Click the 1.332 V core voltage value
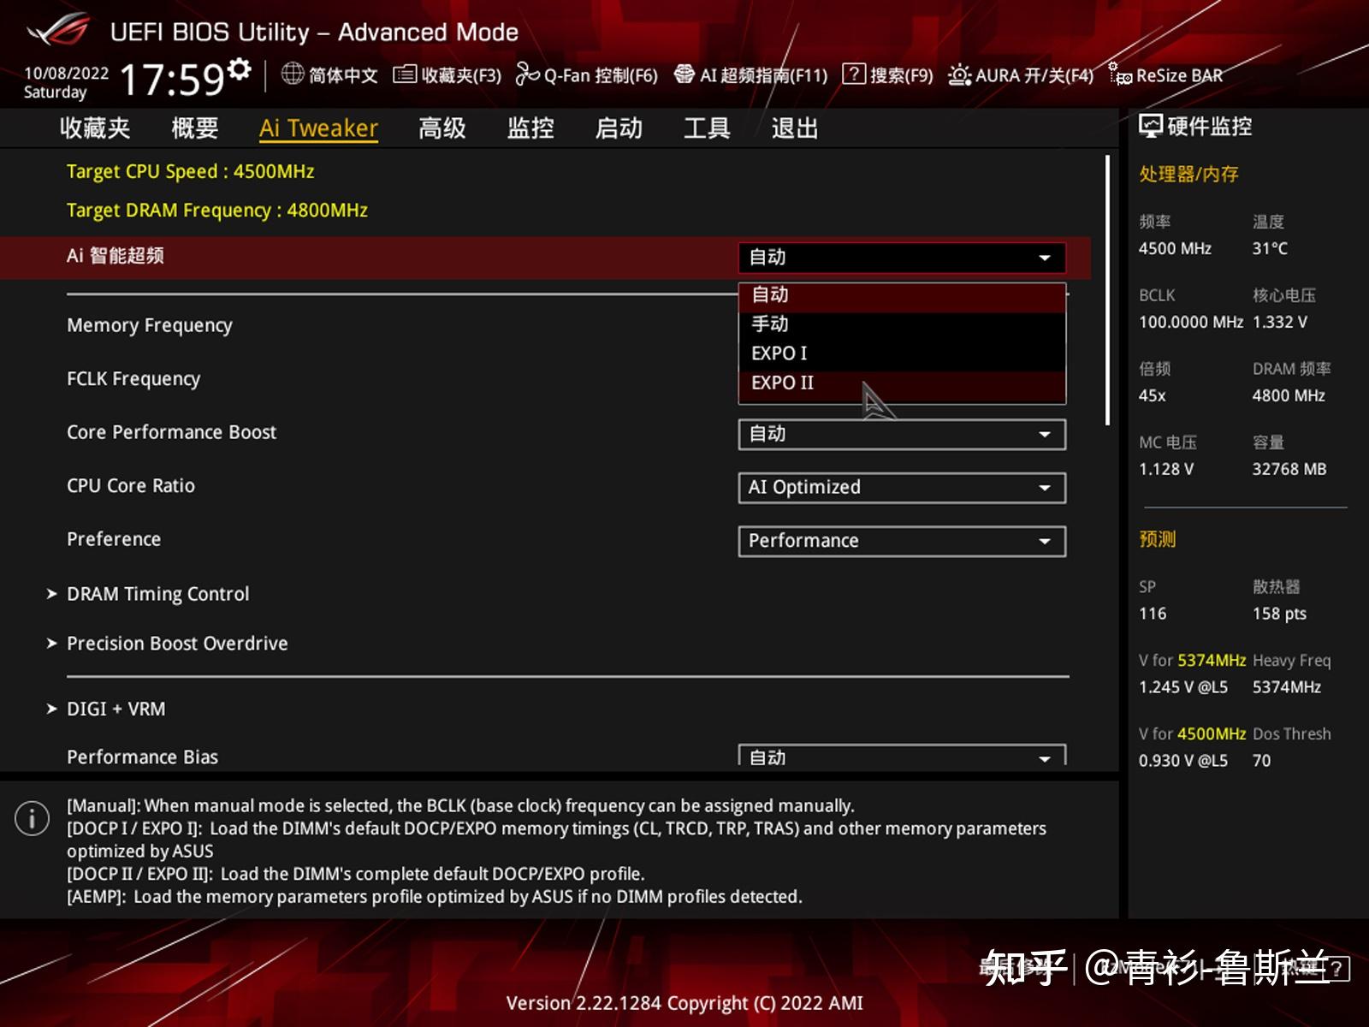 click(x=1280, y=323)
